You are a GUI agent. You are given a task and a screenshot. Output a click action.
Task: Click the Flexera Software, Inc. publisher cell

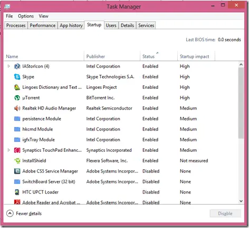click(x=107, y=161)
